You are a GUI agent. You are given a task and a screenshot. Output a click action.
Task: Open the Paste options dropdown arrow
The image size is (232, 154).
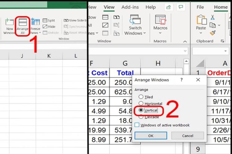click(201, 33)
